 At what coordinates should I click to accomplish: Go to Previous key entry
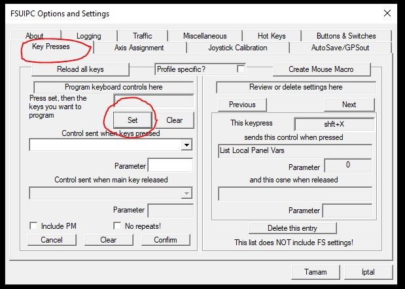point(242,105)
